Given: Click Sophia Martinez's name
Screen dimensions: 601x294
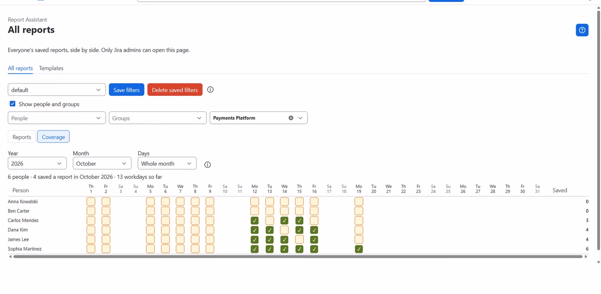Looking at the screenshot, I should [x=25, y=249].
